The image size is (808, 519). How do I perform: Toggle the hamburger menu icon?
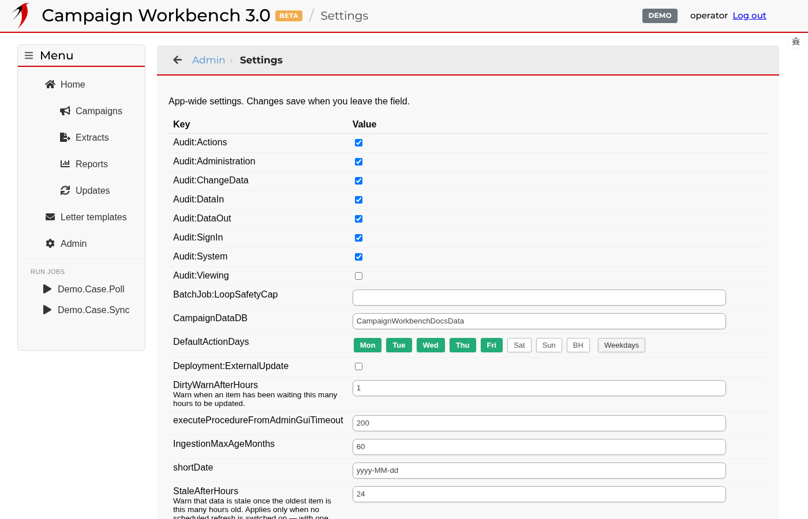pos(29,55)
